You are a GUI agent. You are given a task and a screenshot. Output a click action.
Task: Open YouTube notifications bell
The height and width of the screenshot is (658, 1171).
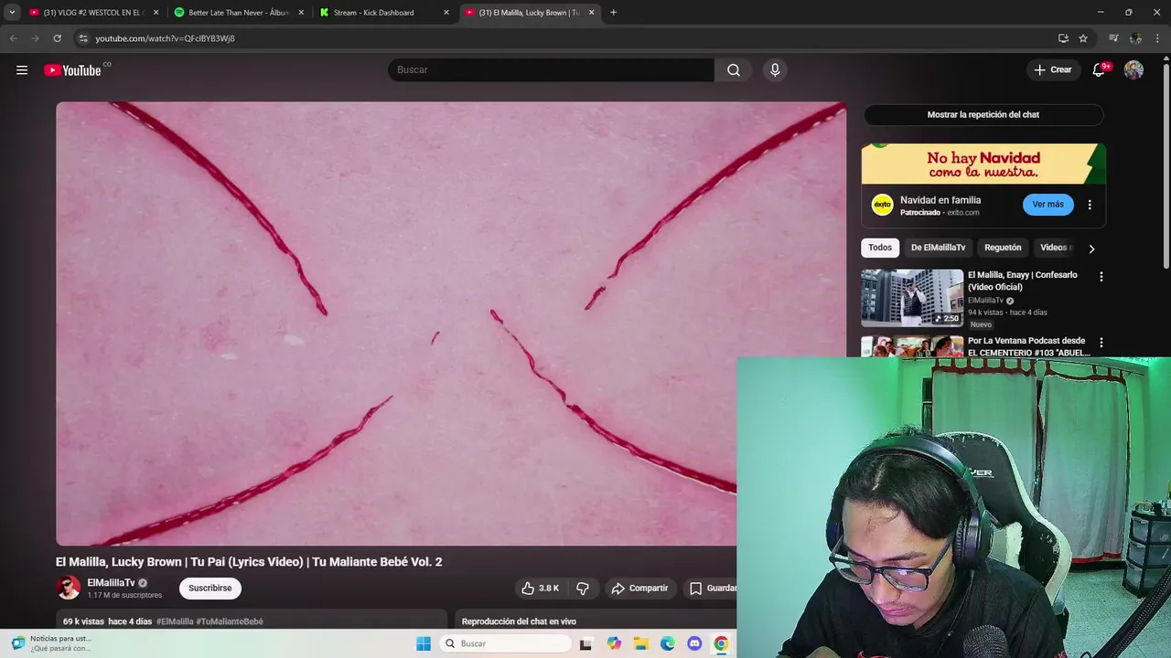(1099, 69)
